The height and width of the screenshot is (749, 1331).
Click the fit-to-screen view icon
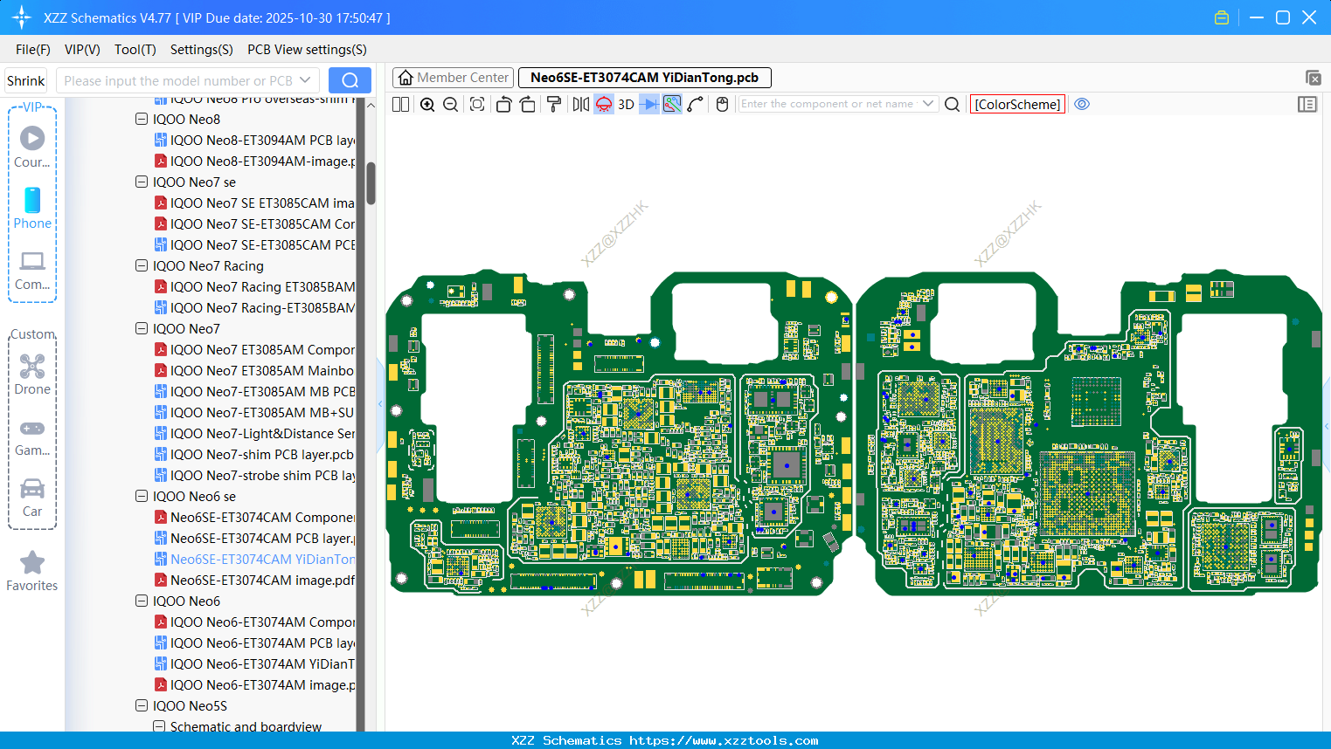(x=477, y=105)
